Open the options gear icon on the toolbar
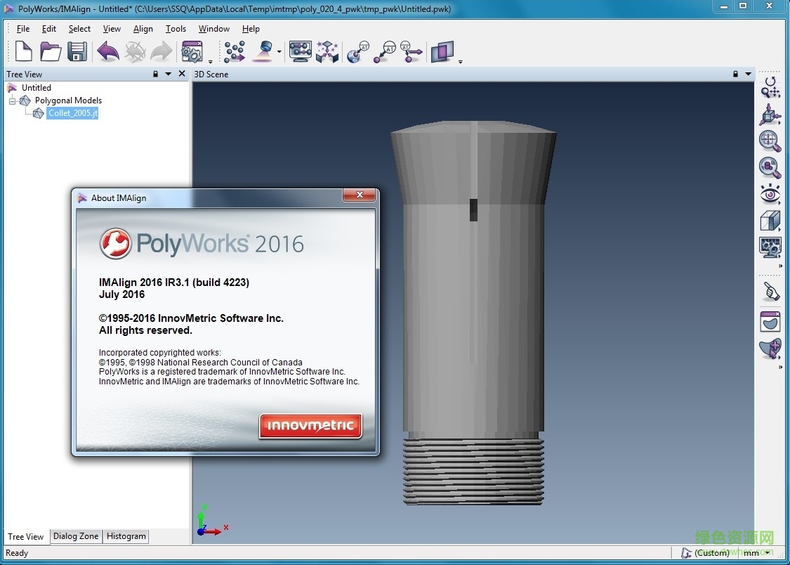790x565 pixels. pyautogui.click(x=190, y=51)
